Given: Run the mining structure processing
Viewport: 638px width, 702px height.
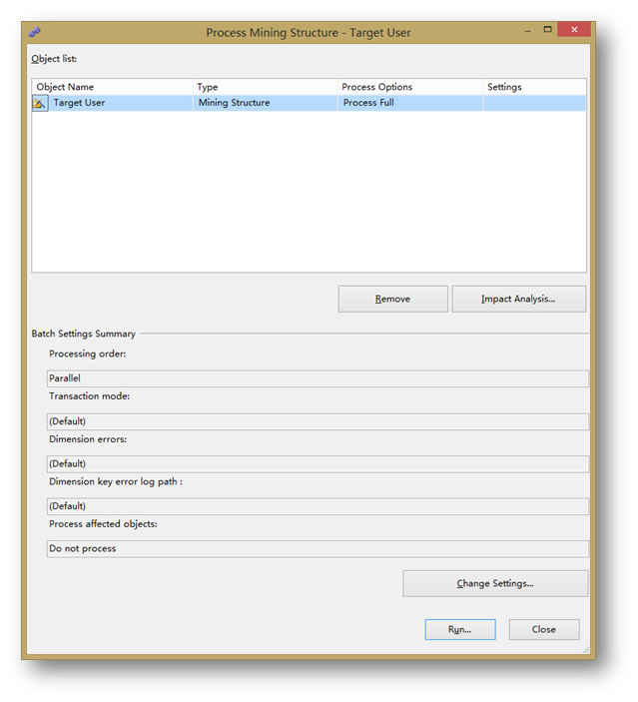Looking at the screenshot, I should (x=460, y=629).
